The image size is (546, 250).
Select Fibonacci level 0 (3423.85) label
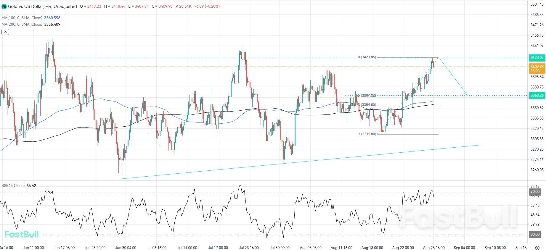367,57
